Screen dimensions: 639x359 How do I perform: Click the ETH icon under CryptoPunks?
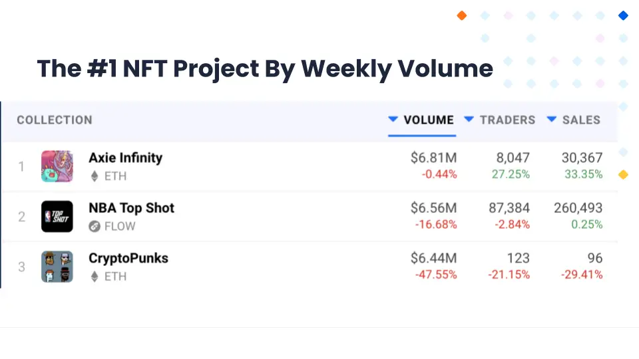pyautogui.click(x=95, y=276)
